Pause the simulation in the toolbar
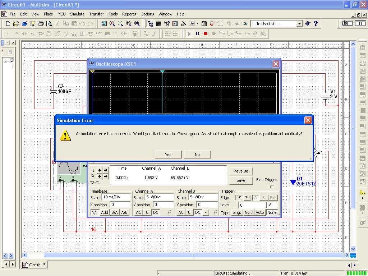368x276 pixels. (197, 33)
